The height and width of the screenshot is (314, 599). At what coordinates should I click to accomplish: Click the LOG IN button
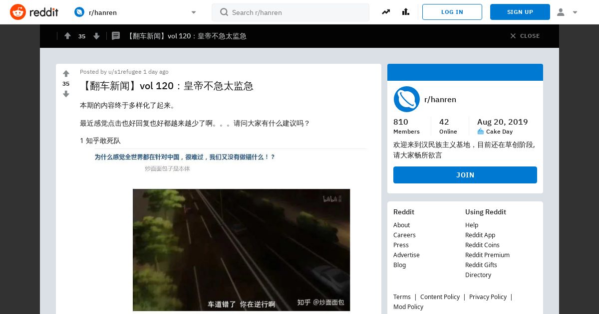point(452,12)
